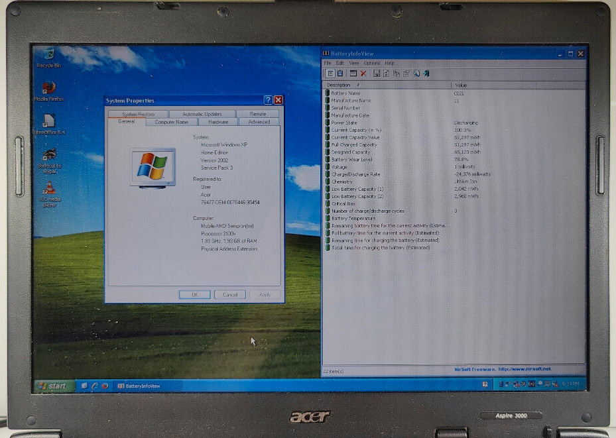Select the Shortcut to mypal desktop icon
Viewport: 616px width, 438px height.
(49, 160)
